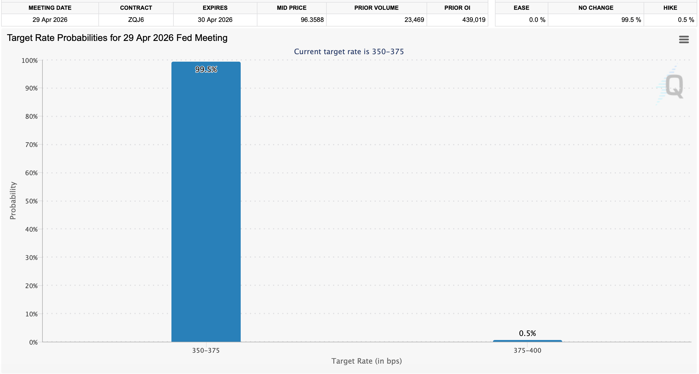
Task: Click the chart title for 29 Apr 2026 meeting
Action: tap(117, 38)
